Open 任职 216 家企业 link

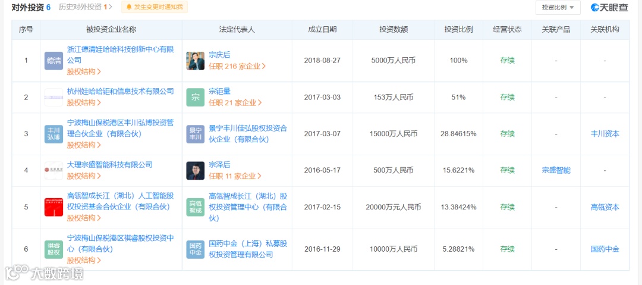point(237,66)
